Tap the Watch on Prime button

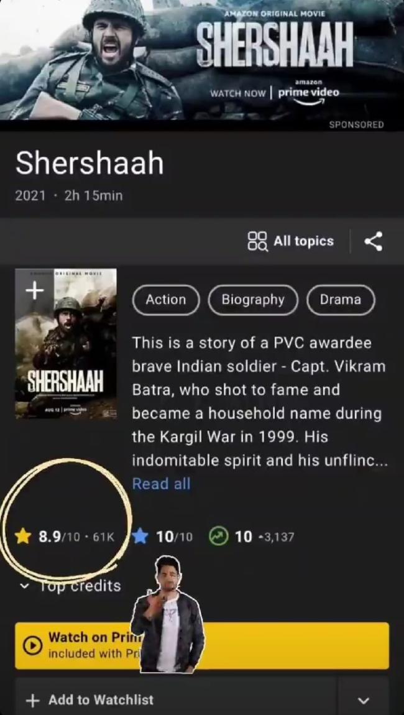202,645
